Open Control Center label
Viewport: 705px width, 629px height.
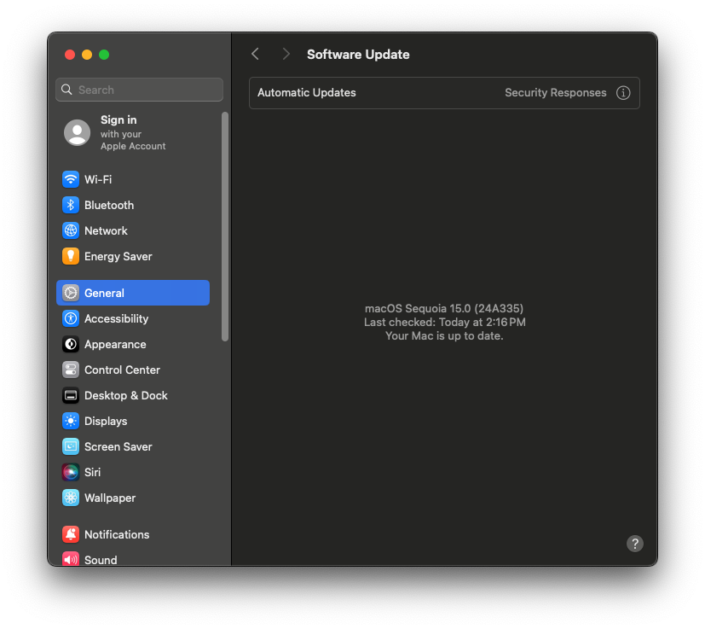122,370
